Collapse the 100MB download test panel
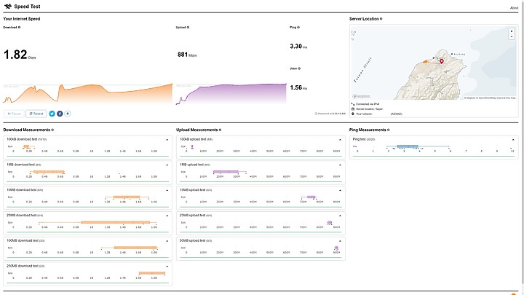 click(167, 241)
